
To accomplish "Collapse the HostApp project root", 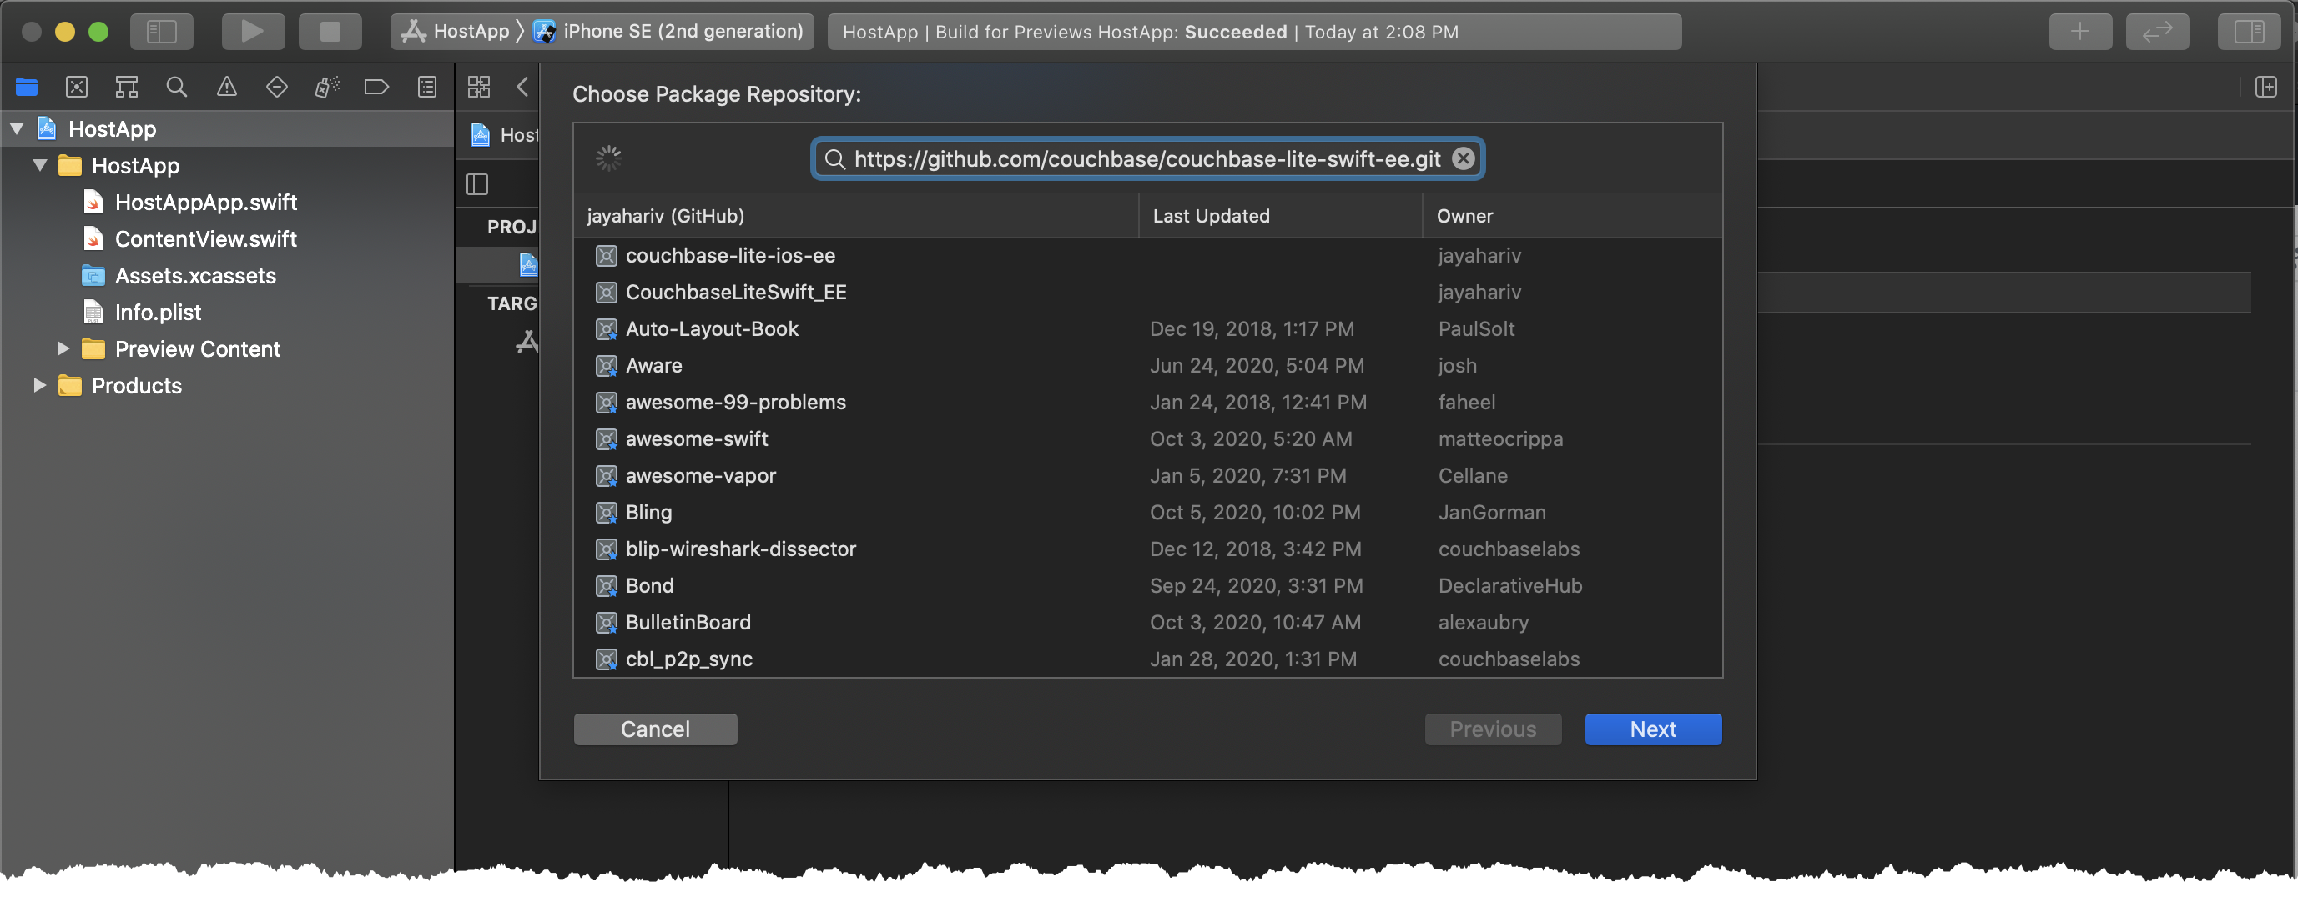I will [17, 128].
